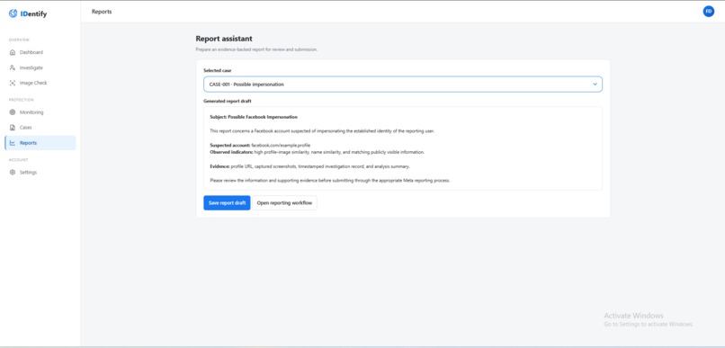
Task: Click the Evidence line in the draft
Action: [309, 166]
